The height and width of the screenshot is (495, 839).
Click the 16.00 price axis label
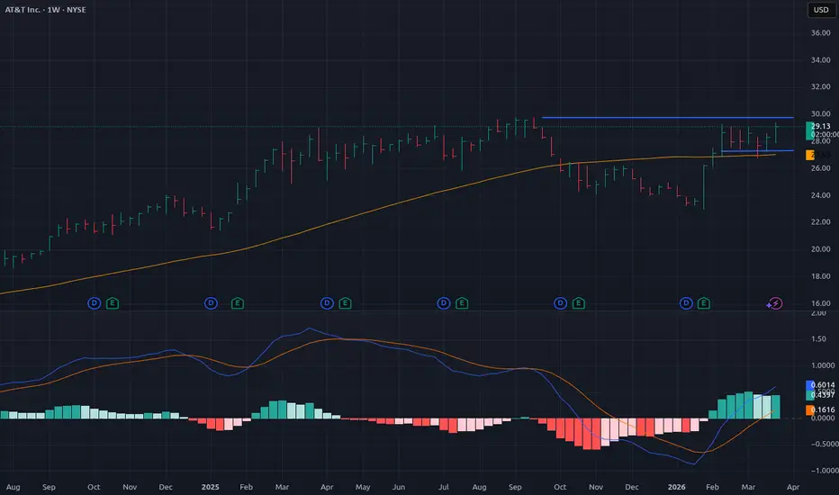(821, 303)
